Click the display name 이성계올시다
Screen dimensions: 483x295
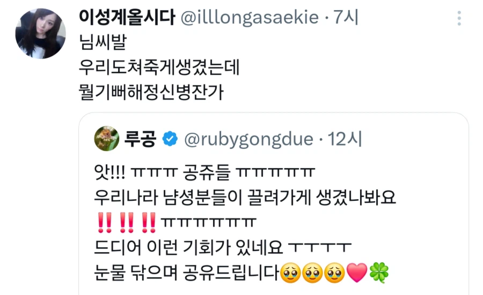[127, 17]
